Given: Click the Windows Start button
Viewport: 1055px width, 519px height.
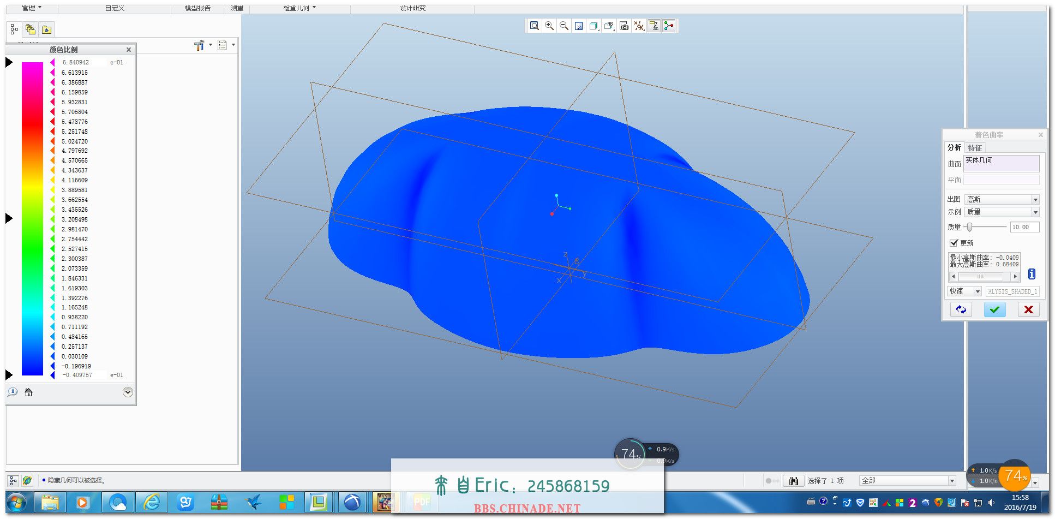Looking at the screenshot, I should (x=16, y=502).
